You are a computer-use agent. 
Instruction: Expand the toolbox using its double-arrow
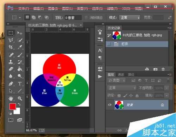pos(8,24)
